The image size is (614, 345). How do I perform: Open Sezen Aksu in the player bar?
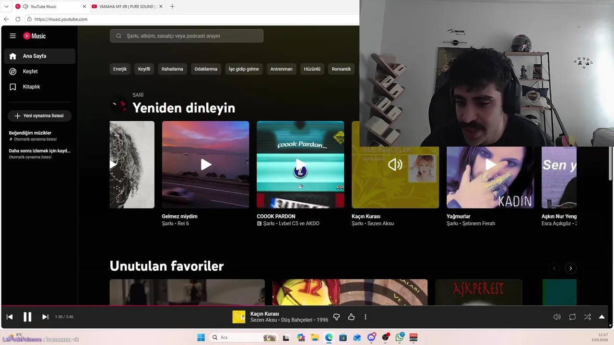tap(264, 320)
